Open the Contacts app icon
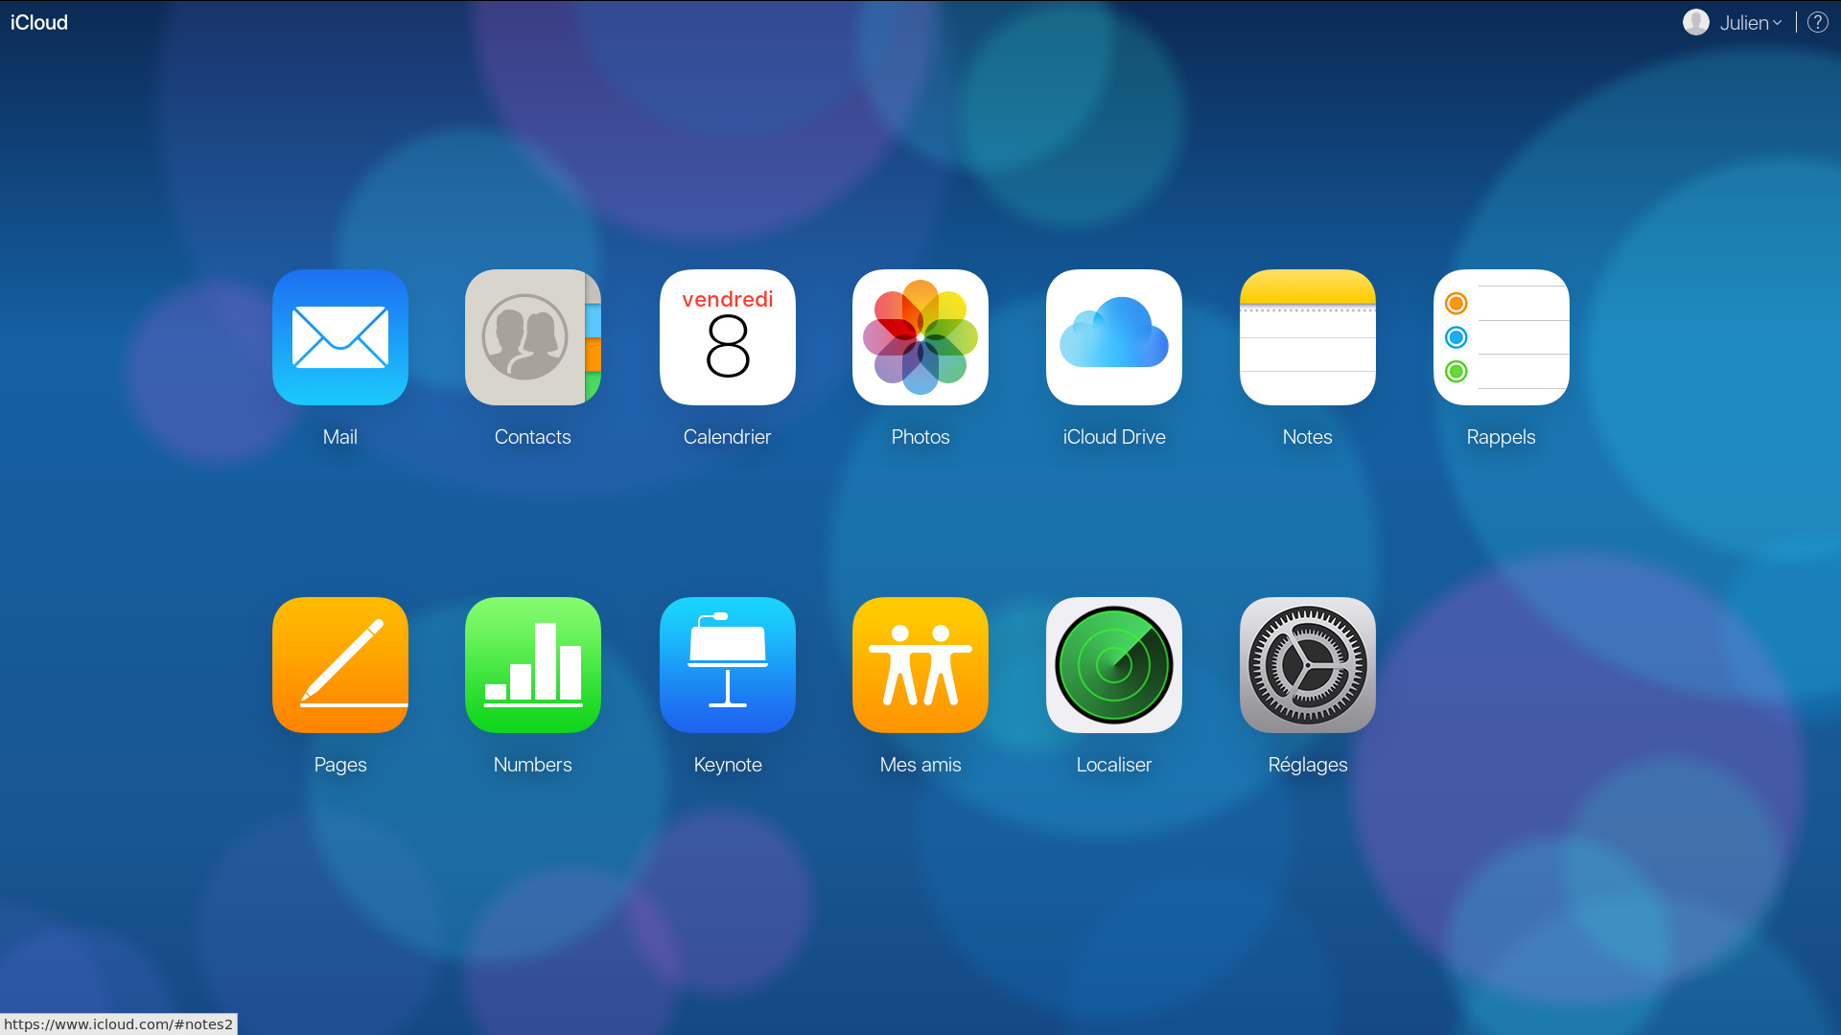 (x=533, y=337)
